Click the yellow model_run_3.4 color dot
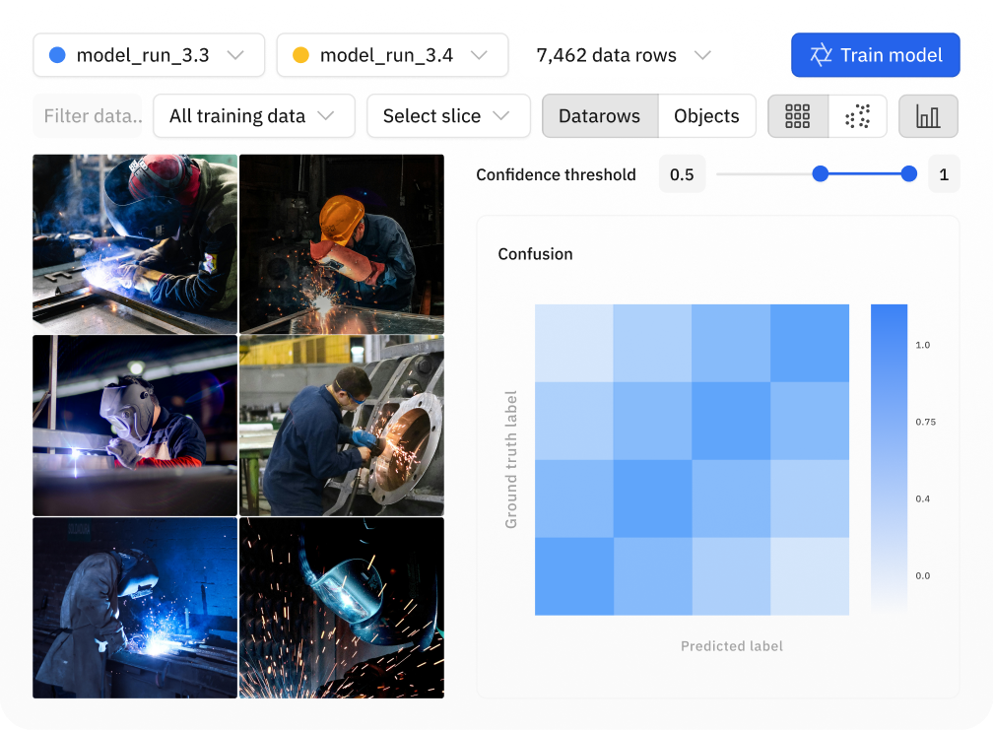This screenshot has width=993, height=730. coord(301,55)
